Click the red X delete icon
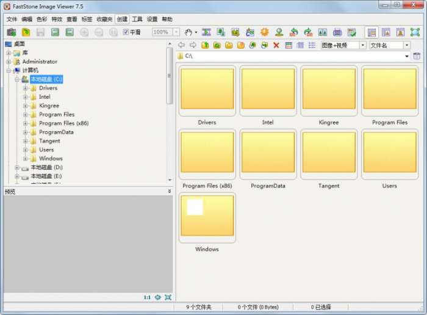 click(276, 45)
